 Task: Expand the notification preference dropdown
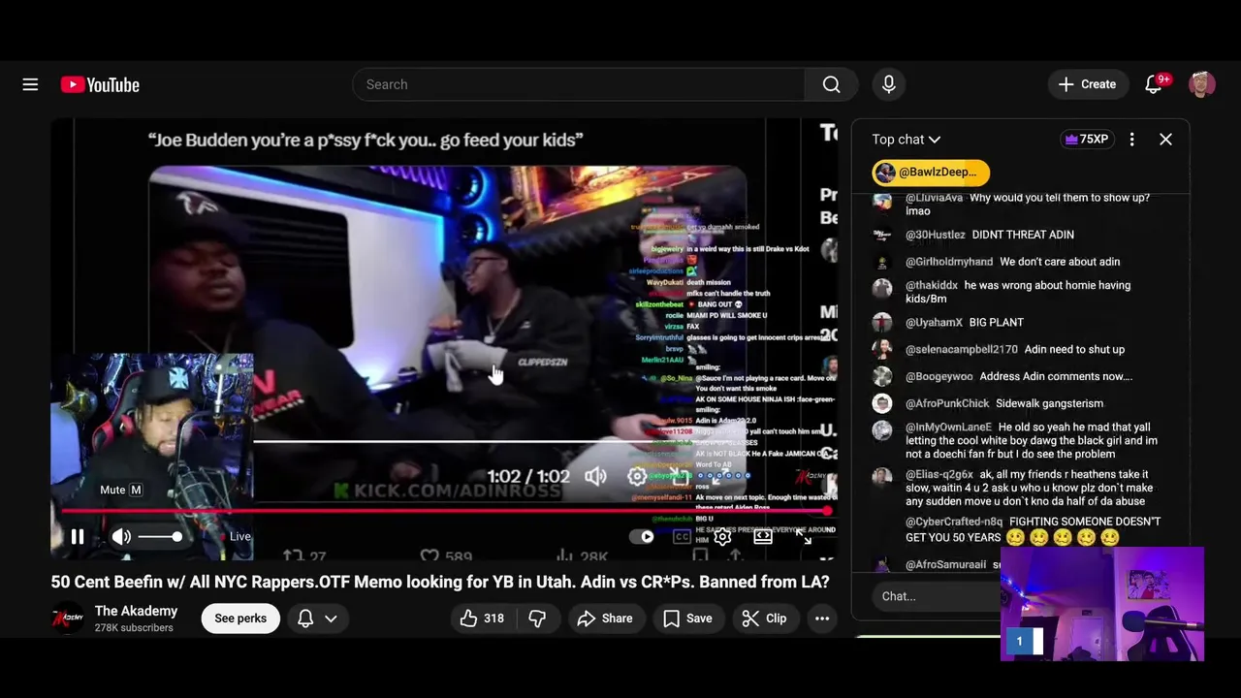pyautogui.click(x=318, y=619)
